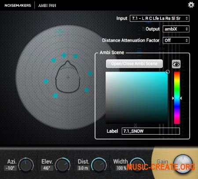
Task: Click the 100 % width value field
Action: click(x=121, y=168)
